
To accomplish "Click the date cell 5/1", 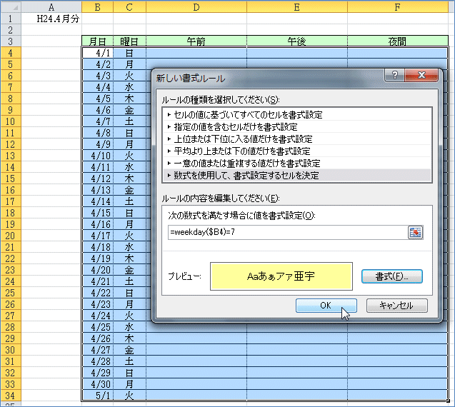I will pos(97,396).
